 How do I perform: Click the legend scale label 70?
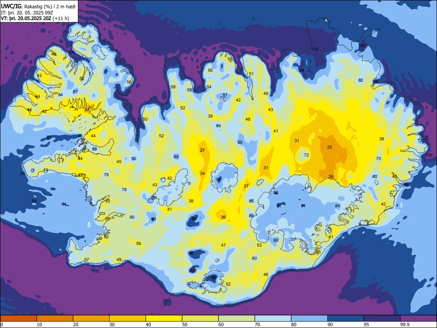(x=257, y=325)
